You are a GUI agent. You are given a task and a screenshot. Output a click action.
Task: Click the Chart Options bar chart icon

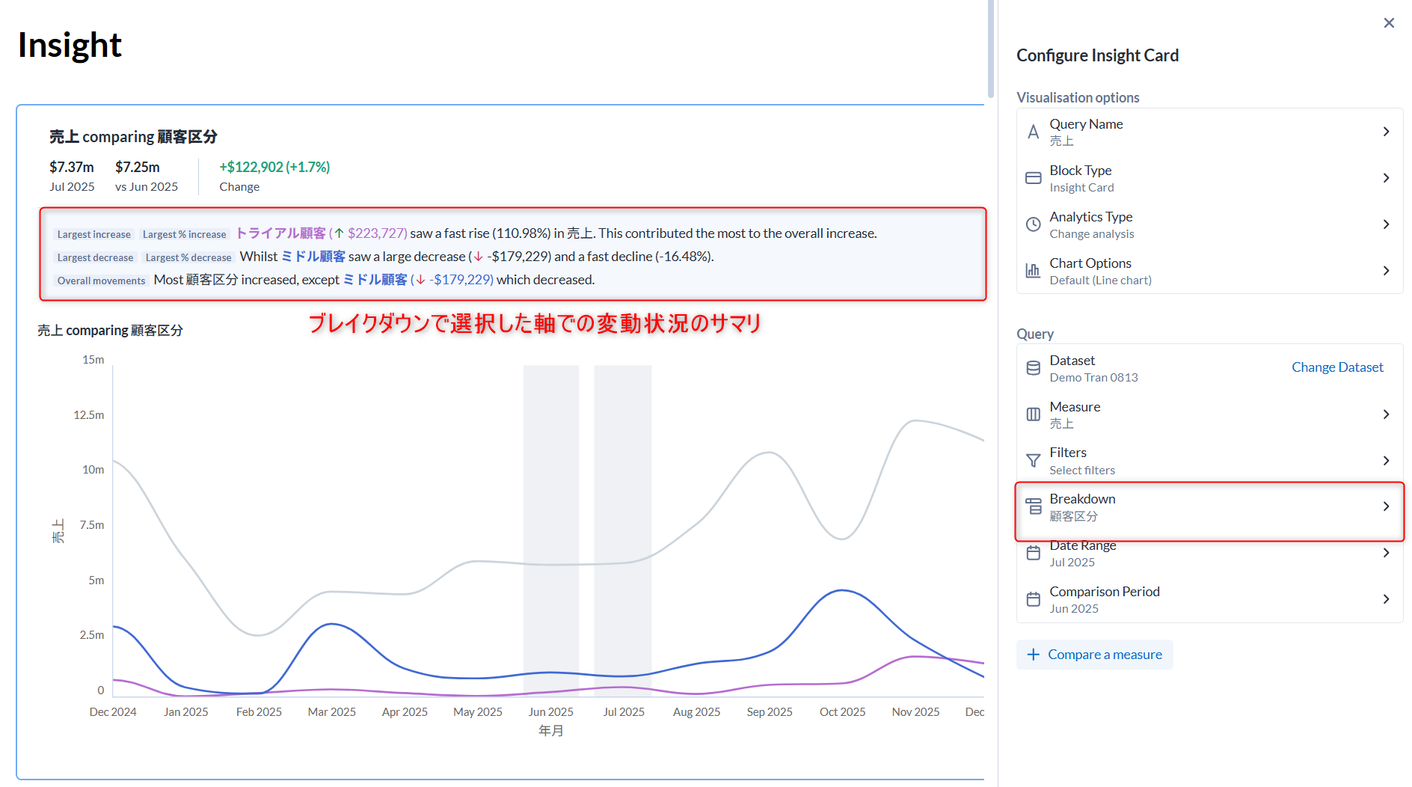(x=1033, y=271)
